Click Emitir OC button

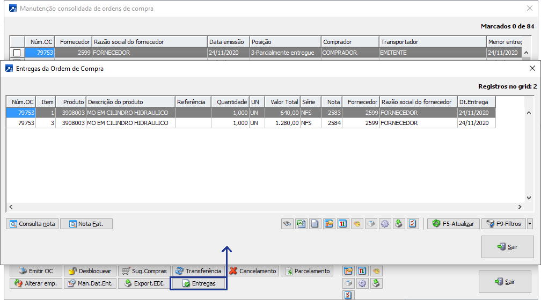pos(36,271)
